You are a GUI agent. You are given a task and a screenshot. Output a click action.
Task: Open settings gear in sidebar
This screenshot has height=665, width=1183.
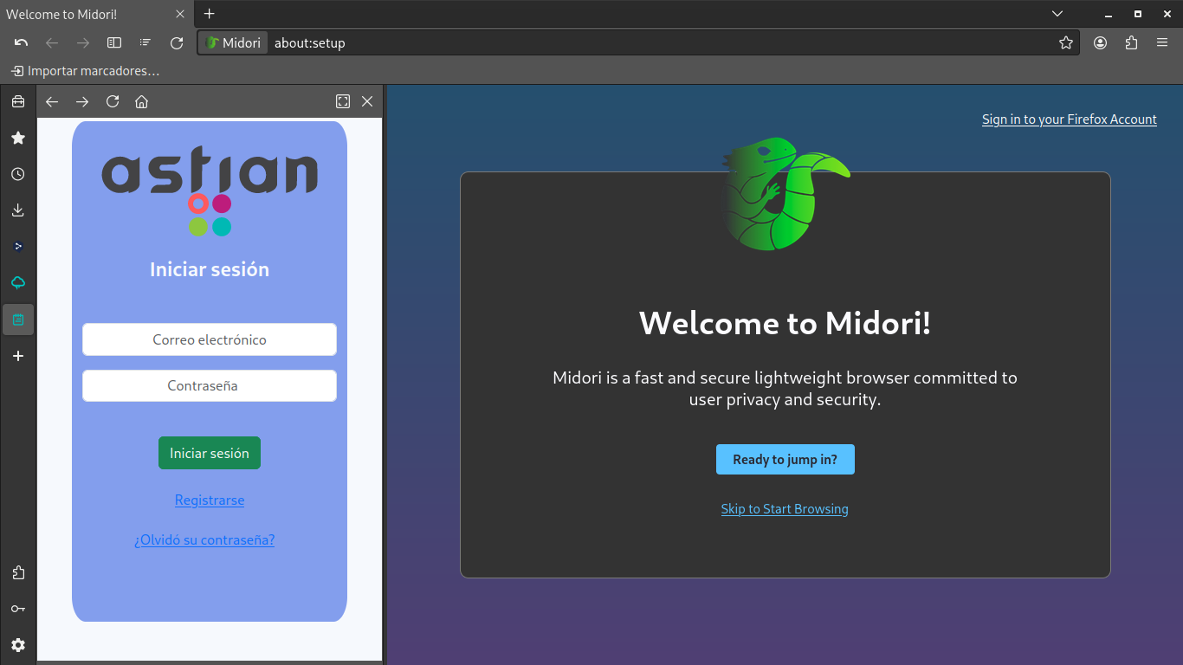pos(18,645)
